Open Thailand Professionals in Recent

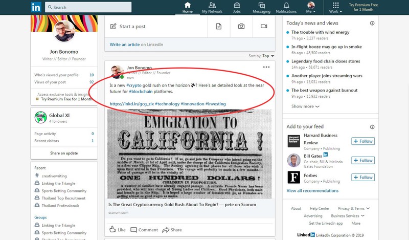click(x=60, y=206)
